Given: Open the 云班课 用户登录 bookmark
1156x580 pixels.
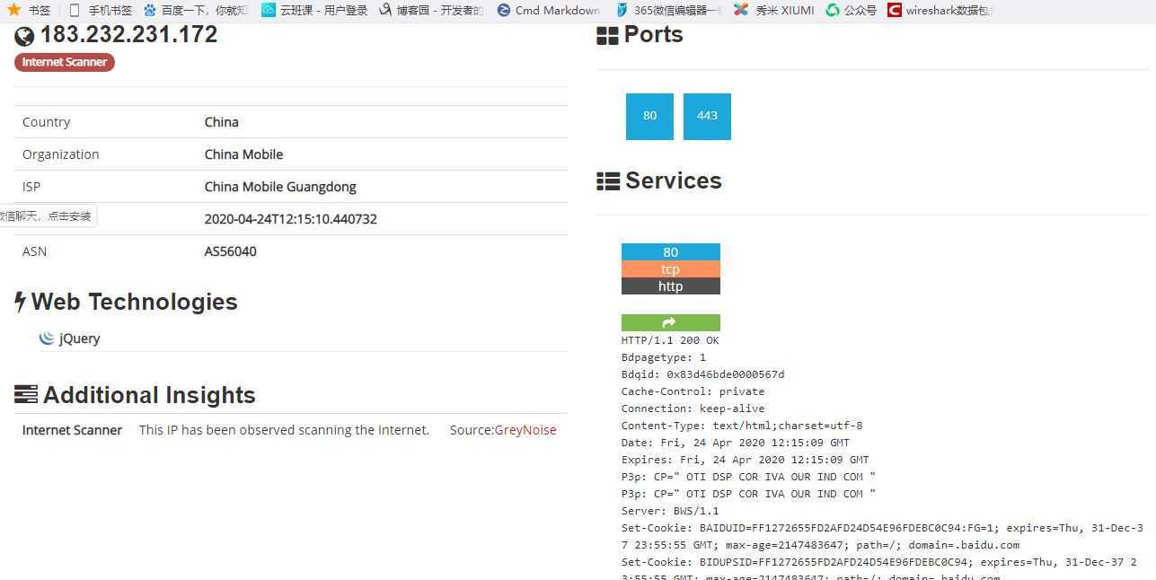Looking at the screenshot, I should (x=314, y=11).
